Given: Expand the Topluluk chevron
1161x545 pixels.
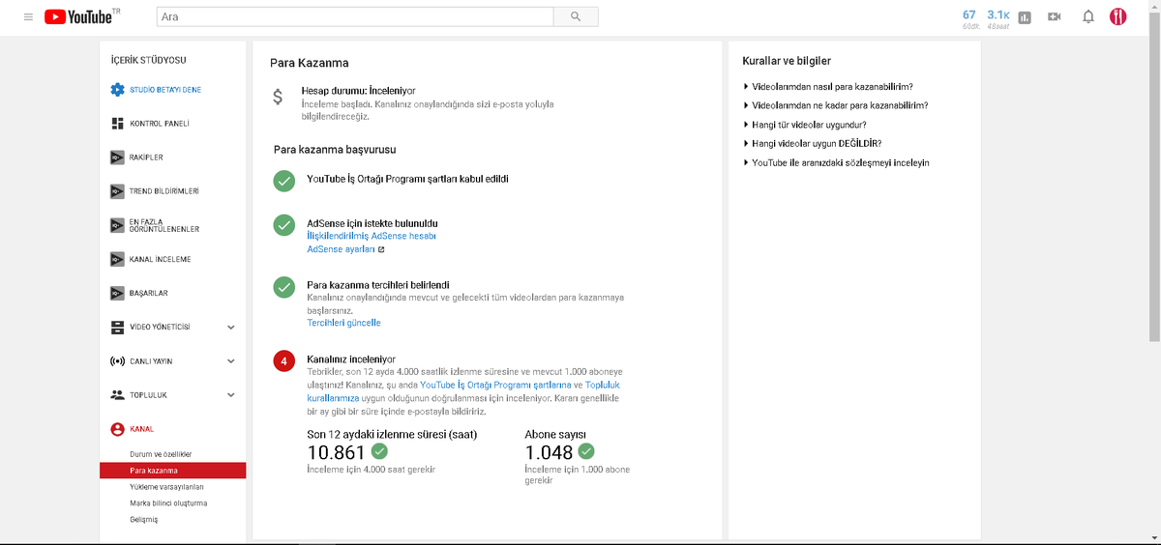Looking at the screenshot, I should (230, 395).
